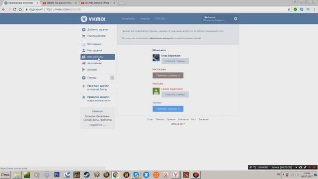Viewport: 318px width, 179px height.
Task: Open 'ТОП-100' in the header navigation
Action: pos(160,19)
